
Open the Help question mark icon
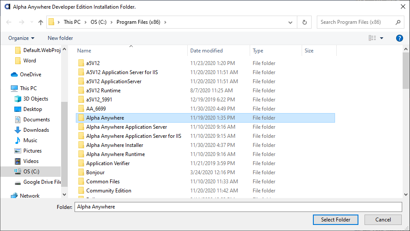pyautogui.click(x=399, y=38)
